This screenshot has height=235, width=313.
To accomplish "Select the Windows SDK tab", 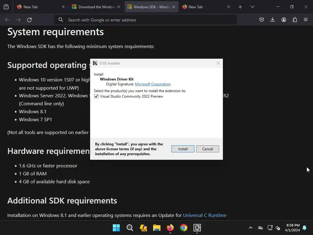I will (x=151, y=7).
